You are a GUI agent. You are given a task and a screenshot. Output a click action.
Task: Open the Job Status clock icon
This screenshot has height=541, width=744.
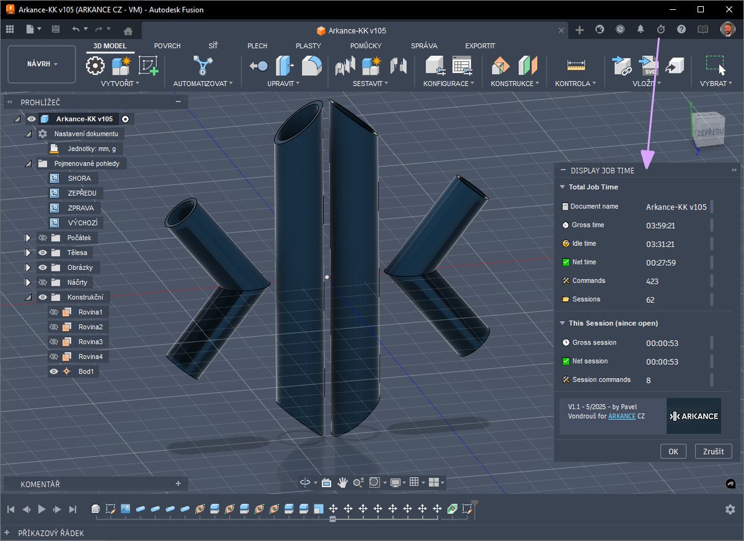point(620,29)
